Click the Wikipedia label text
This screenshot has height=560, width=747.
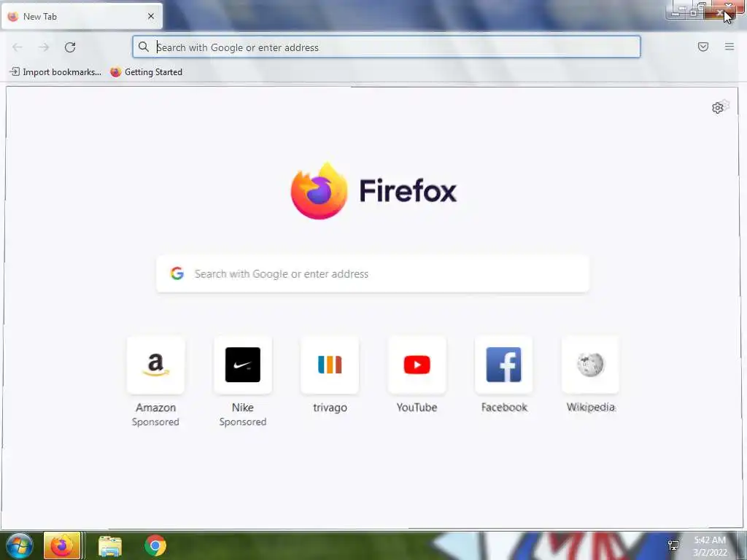(591, 407)
